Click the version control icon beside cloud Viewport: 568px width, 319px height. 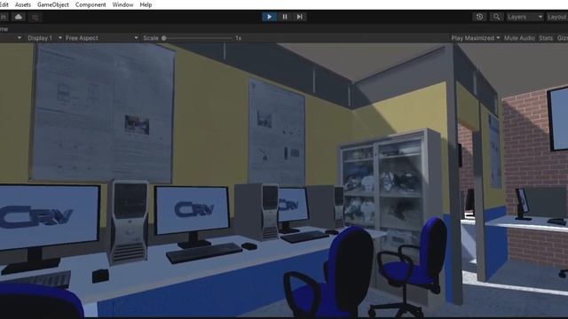click(x=35, y=17)
